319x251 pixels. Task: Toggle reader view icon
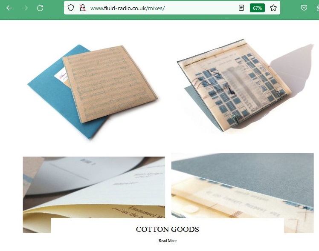click(241, 8)
